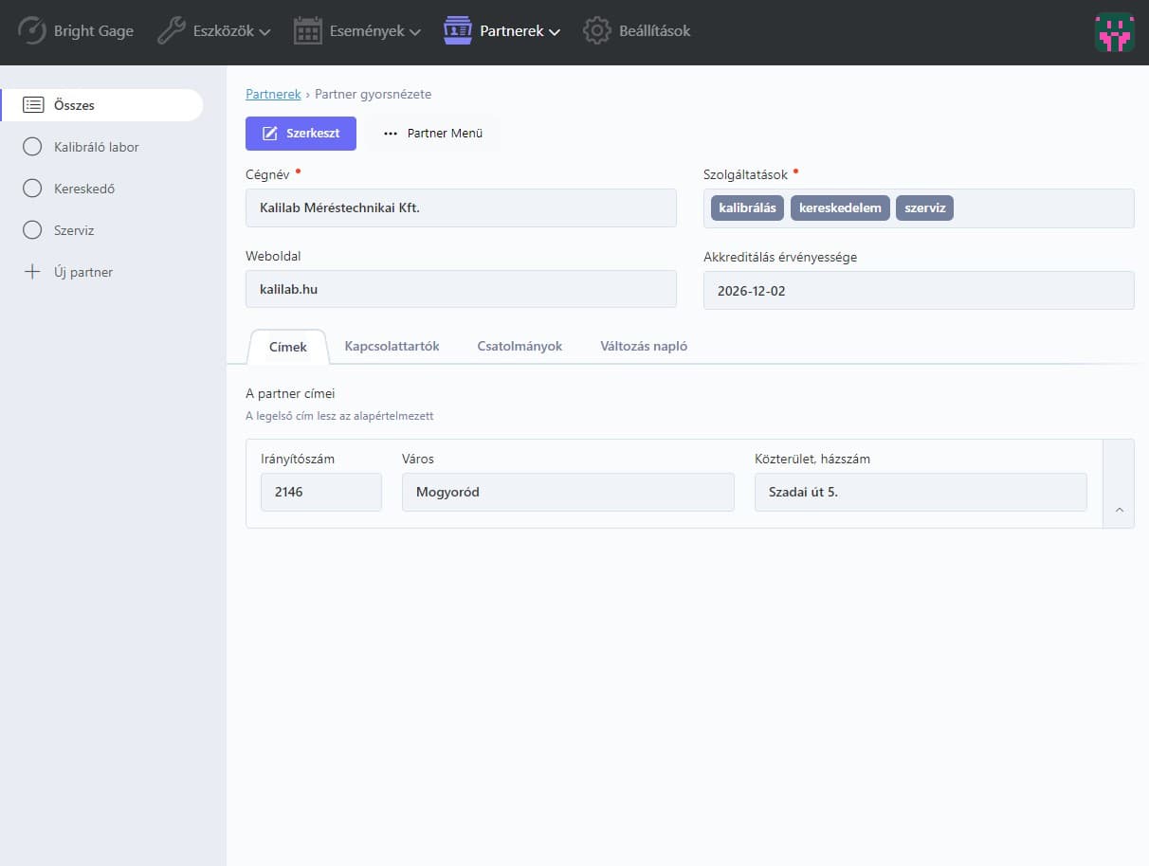Click the wrench icon beside Eszközök
Viewport: 1149px width, 866px height.
pyautogui.click(x=171, y=30)
